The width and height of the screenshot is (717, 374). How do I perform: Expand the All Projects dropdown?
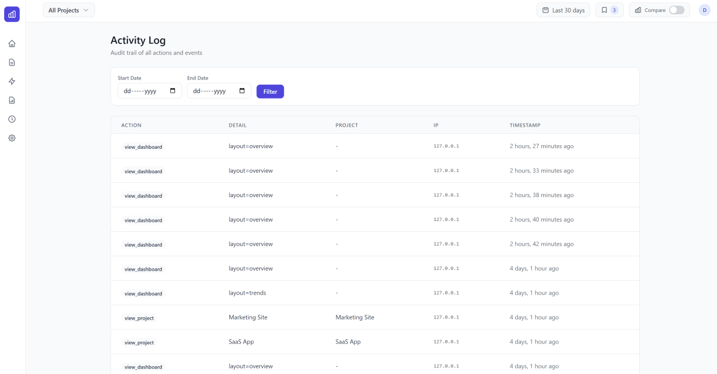[69, 10]
